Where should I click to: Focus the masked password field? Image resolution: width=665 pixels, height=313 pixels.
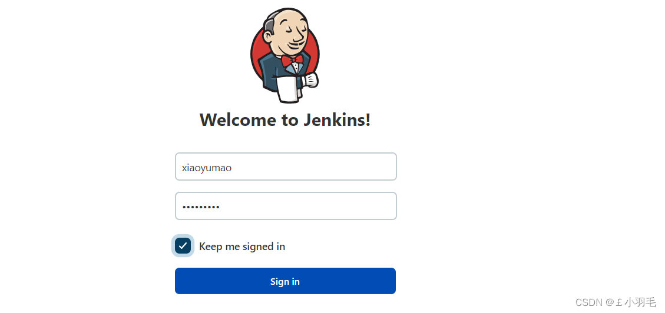click(x=286, y=207)
